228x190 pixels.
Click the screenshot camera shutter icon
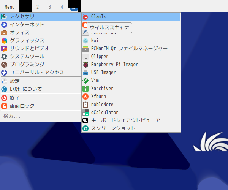[85, 128]
